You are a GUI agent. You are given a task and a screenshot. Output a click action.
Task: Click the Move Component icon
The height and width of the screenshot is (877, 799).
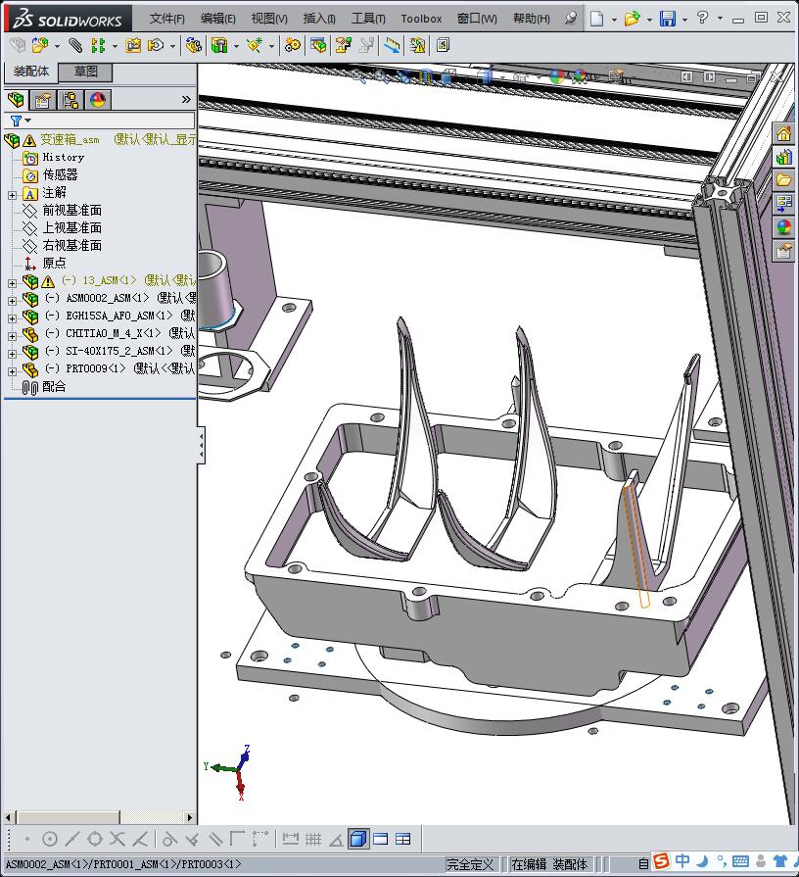tap(156, 45)
